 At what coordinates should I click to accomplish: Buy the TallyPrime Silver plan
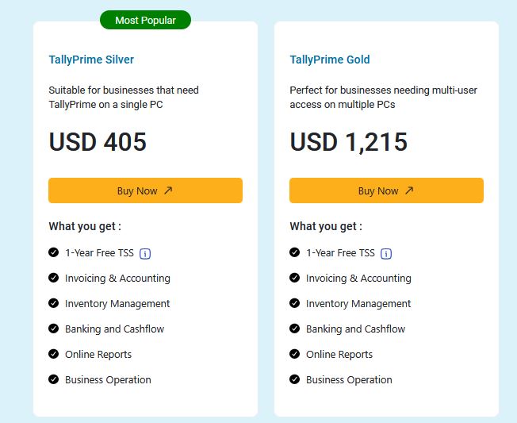coord(145,190)
